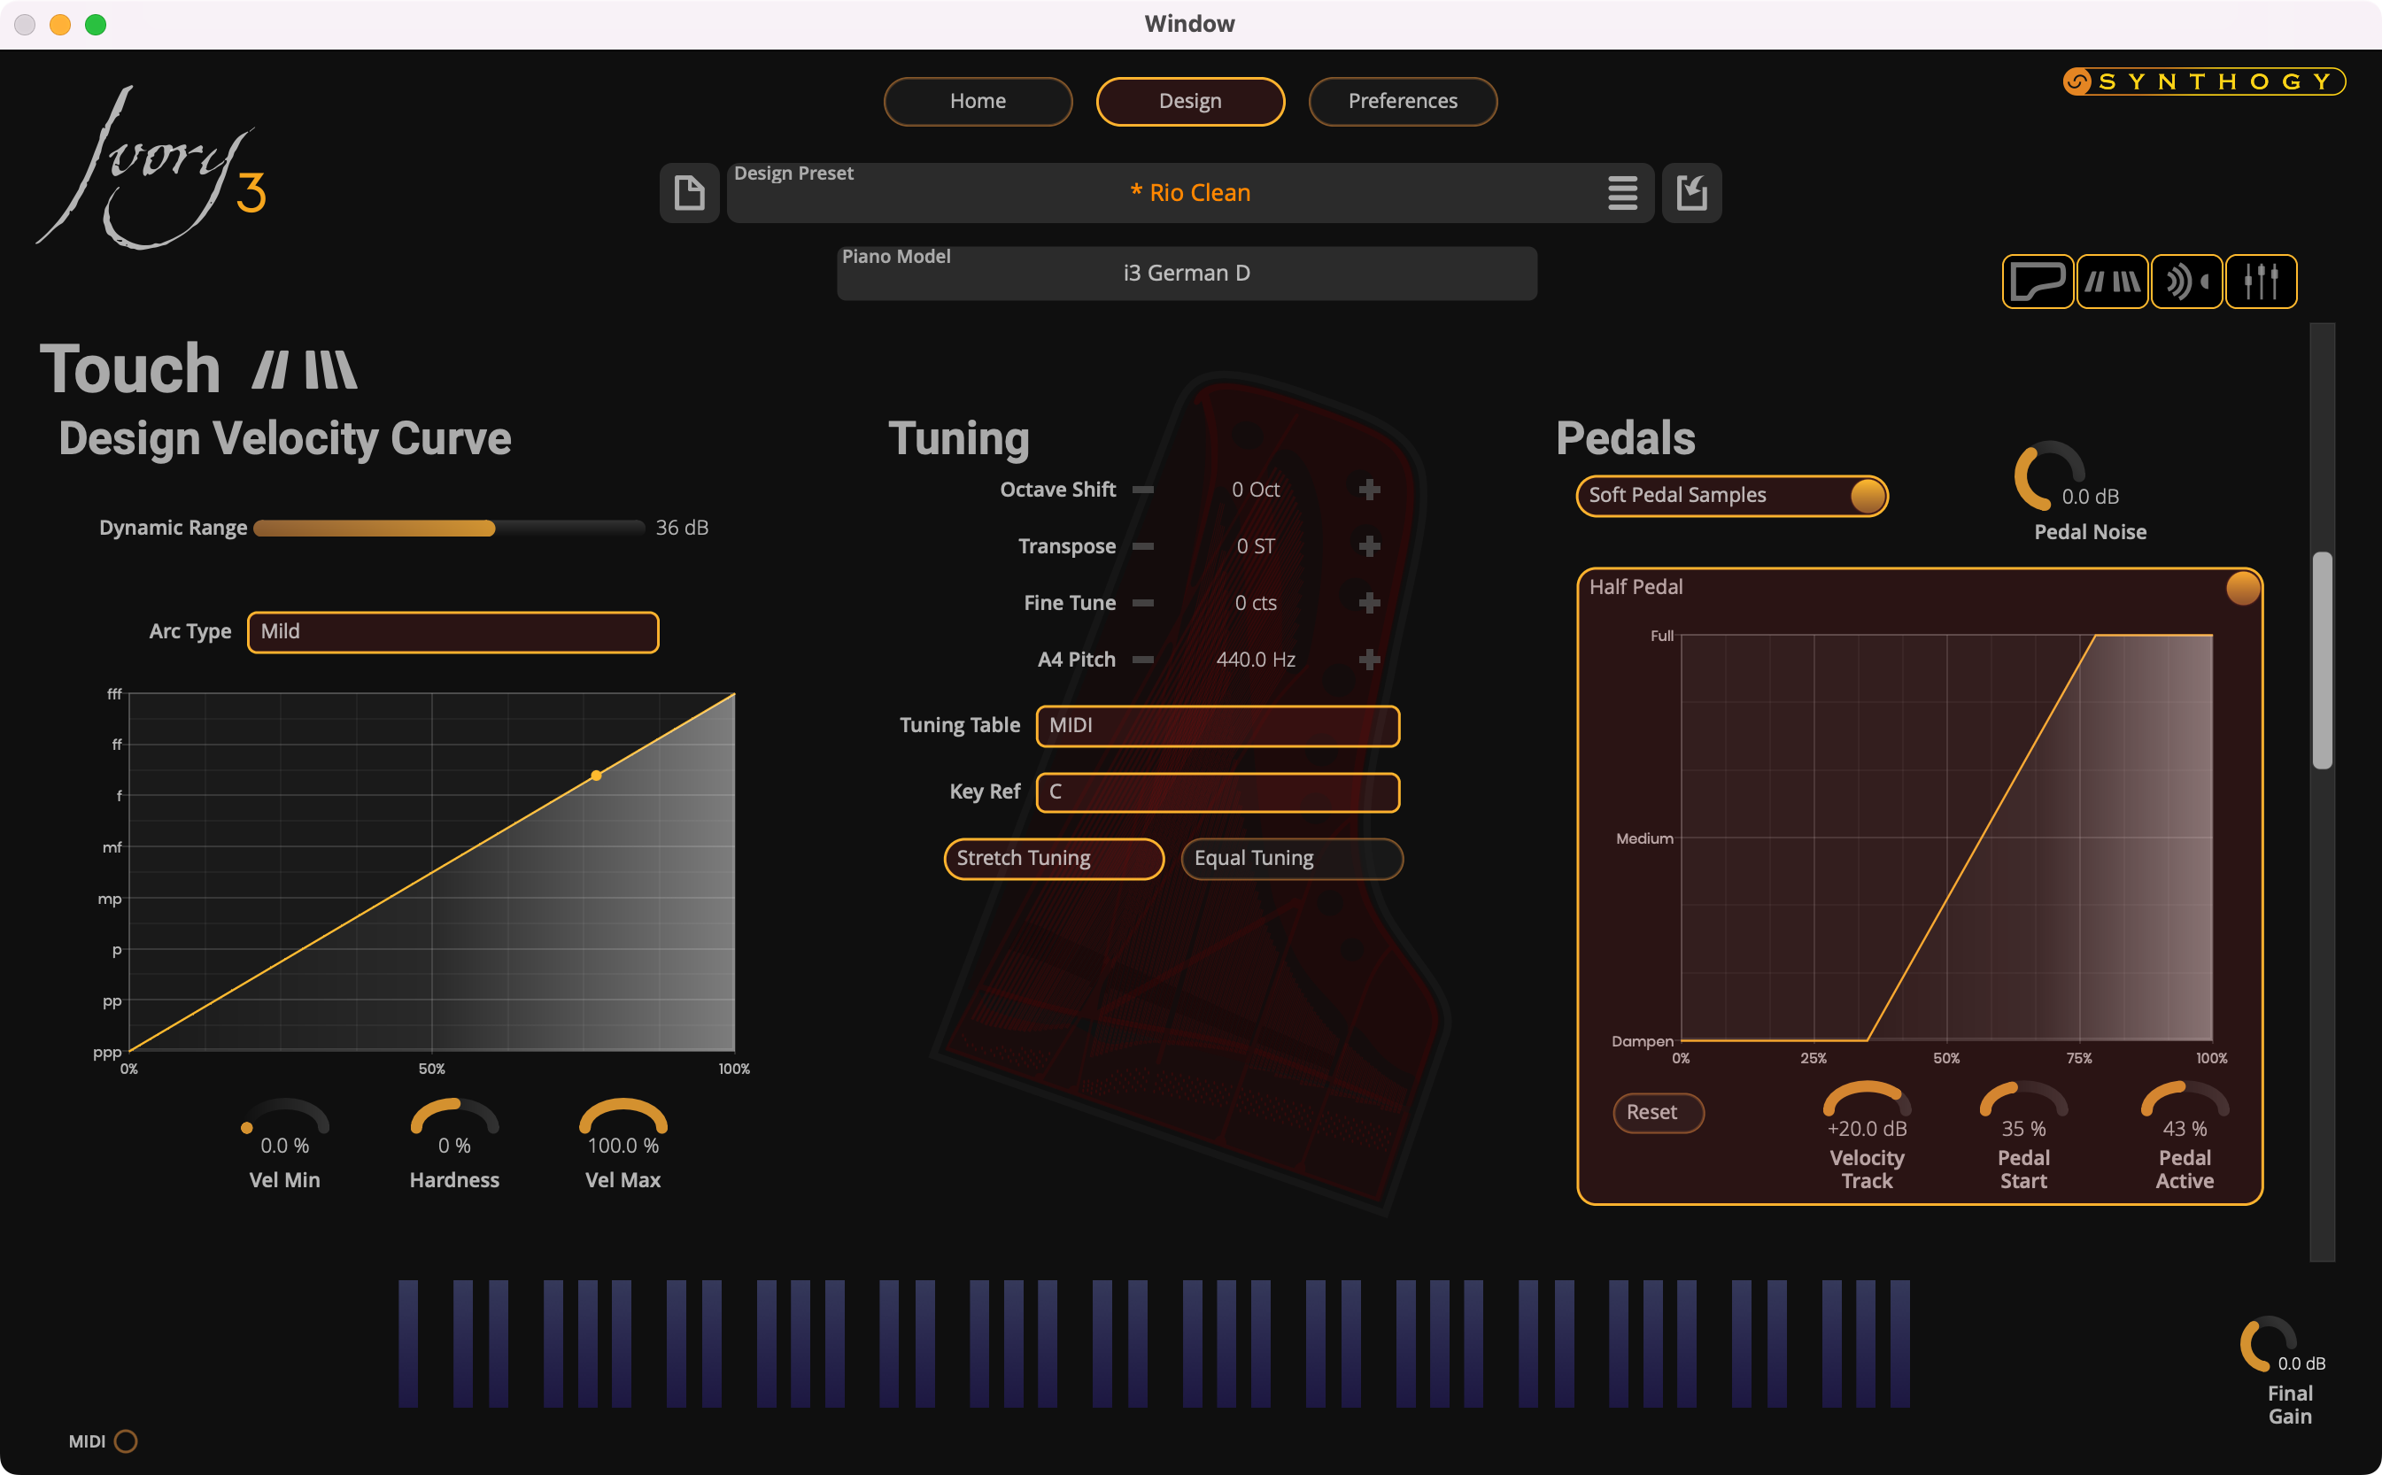Viewport: 2382px width, 1475px height.
Task: Toggle Soft Pedal Samples switch
Action: click(x=1732, y=496)
